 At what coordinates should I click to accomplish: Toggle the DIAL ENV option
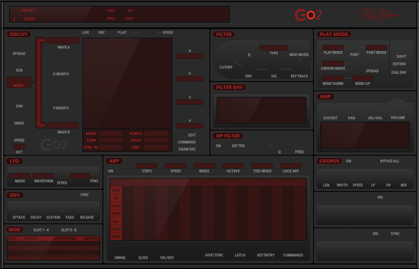399,73
